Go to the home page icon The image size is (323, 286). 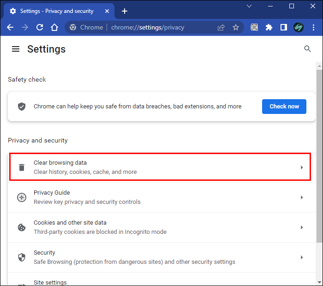pos(54,27)
